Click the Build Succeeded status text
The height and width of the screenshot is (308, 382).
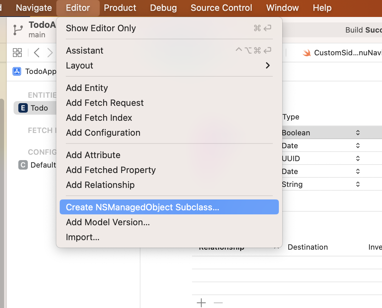[363, 30]
